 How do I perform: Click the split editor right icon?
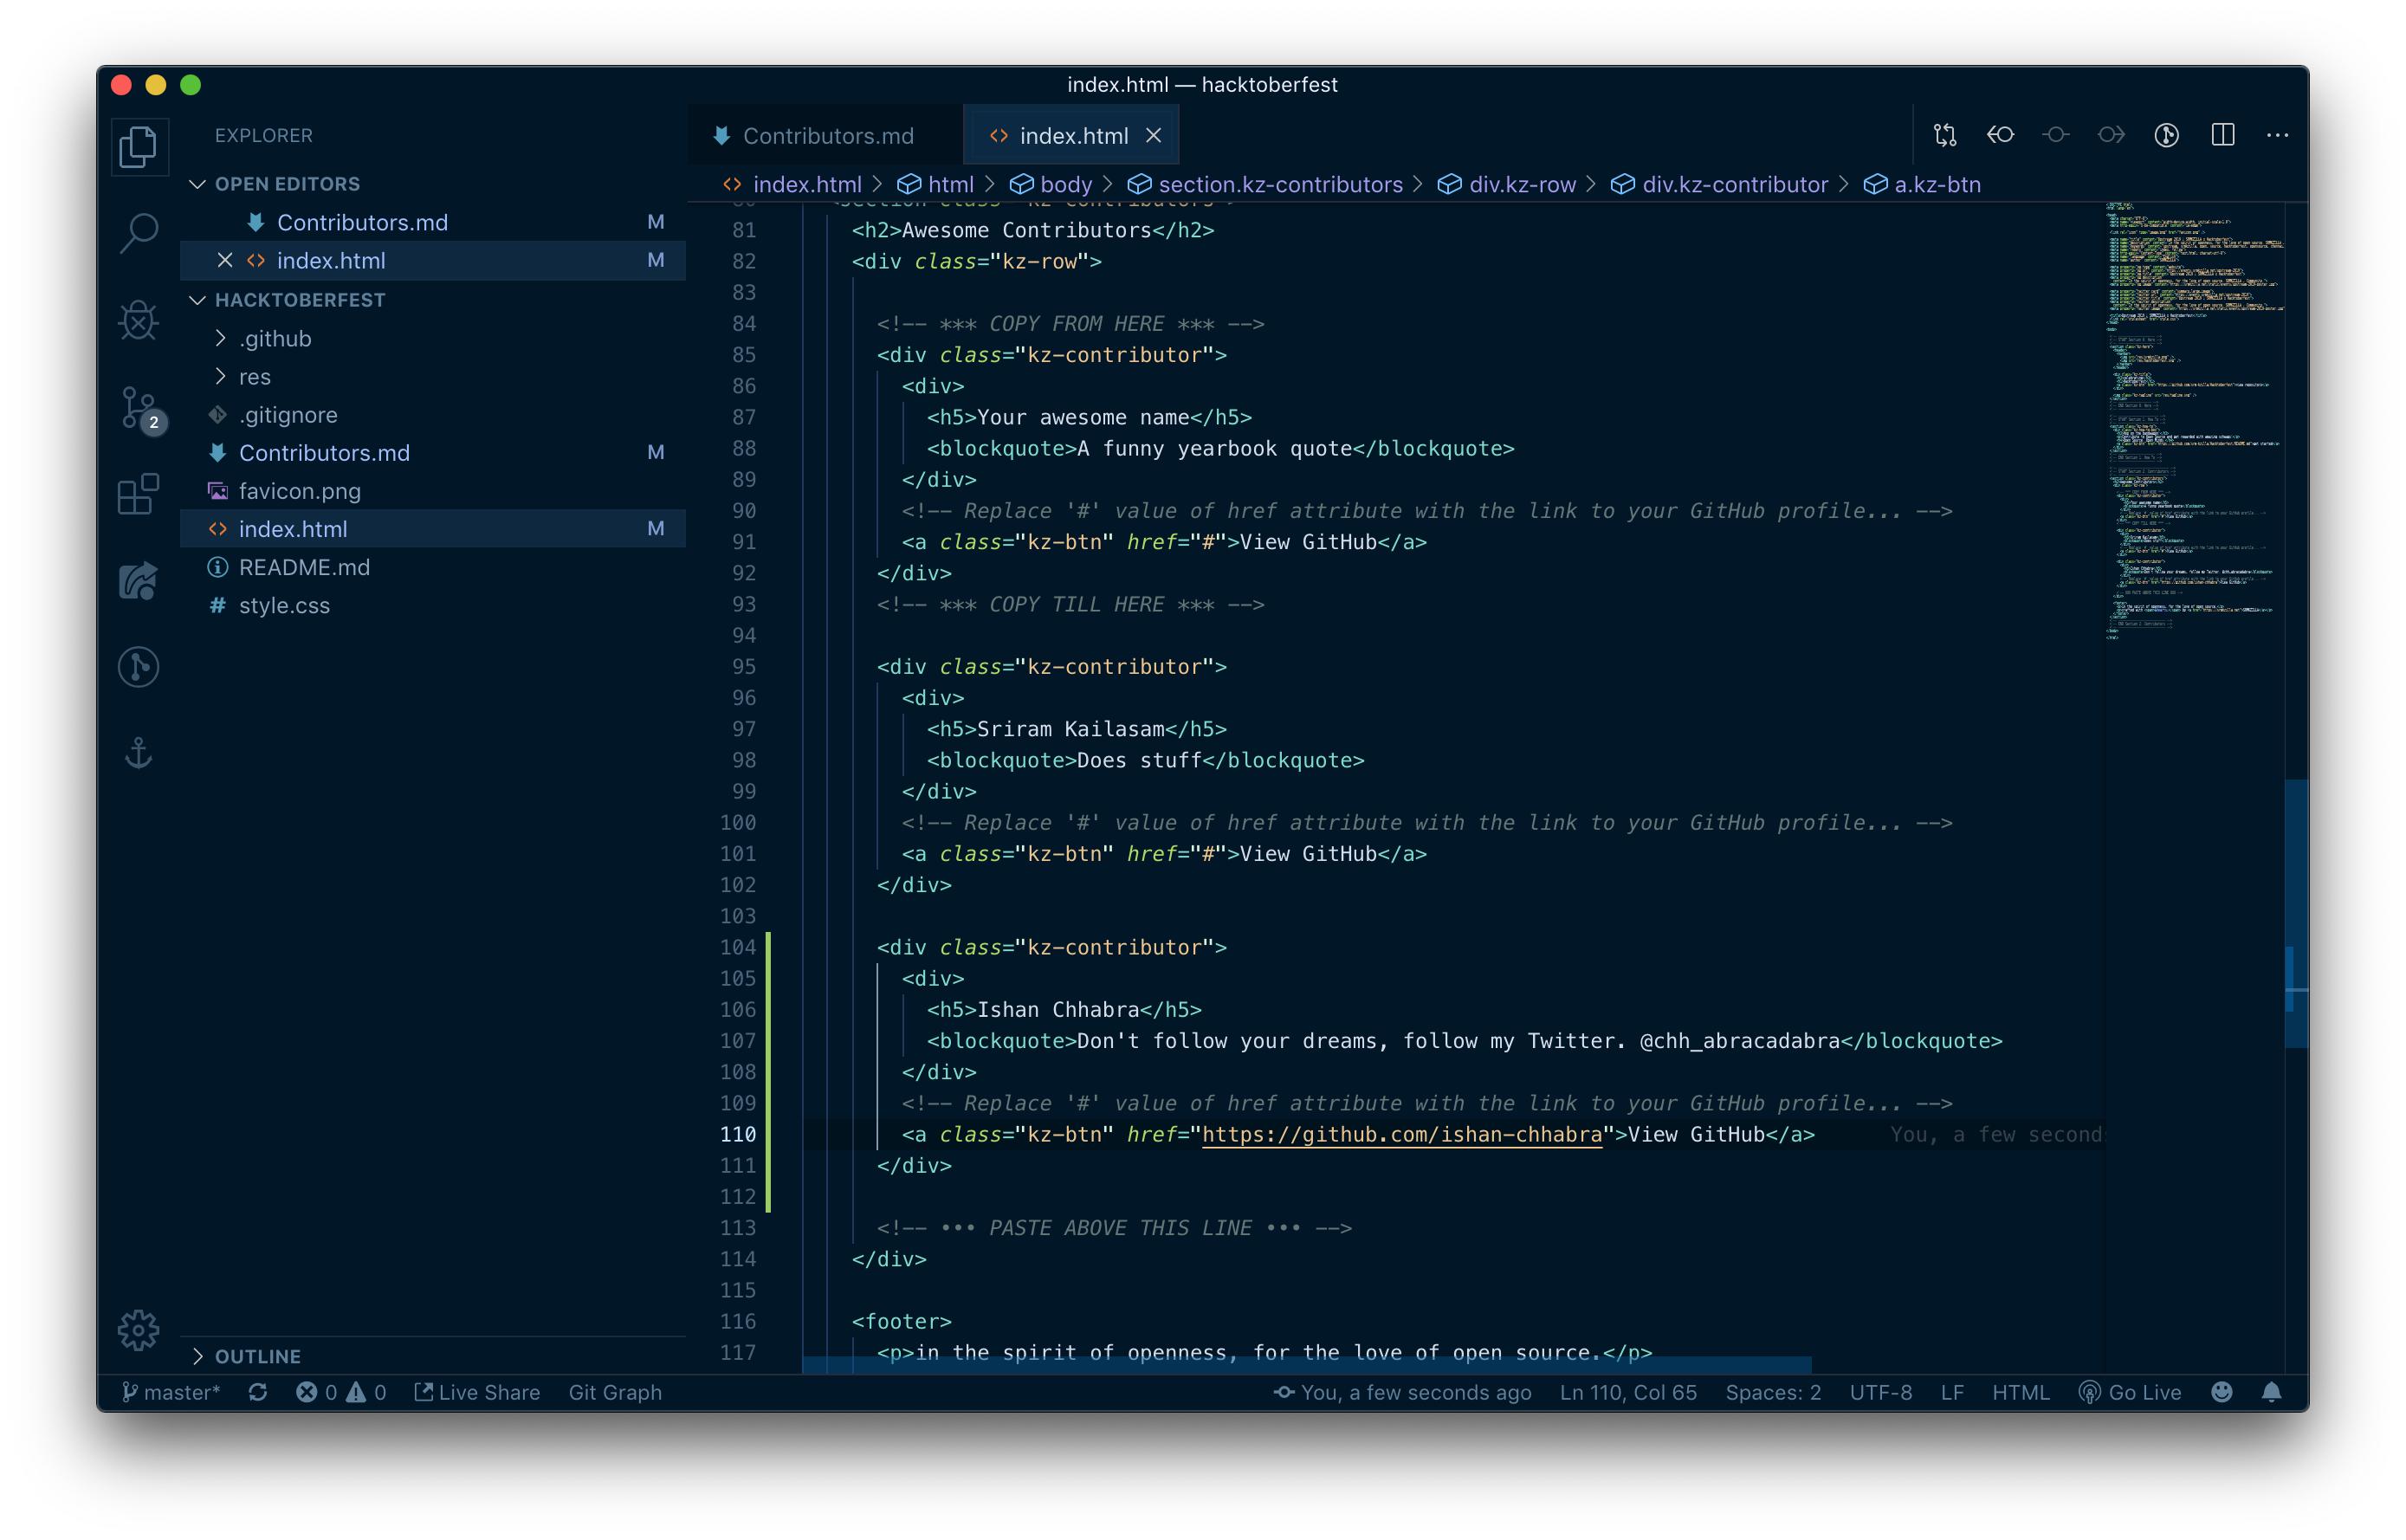pos(2222,135)
